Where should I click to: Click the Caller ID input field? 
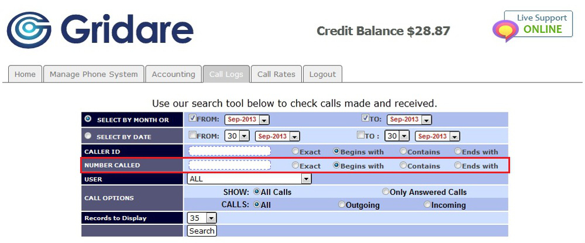pos(229,151)
